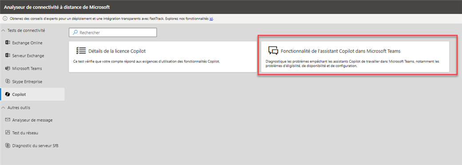Click the Test du réseau chart icon
462x165 pixels.
8,133
